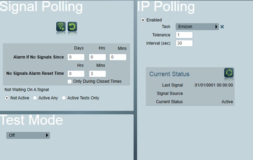Remove the Emizon task with X icon

pyautogui.click(x=222, y=27)
